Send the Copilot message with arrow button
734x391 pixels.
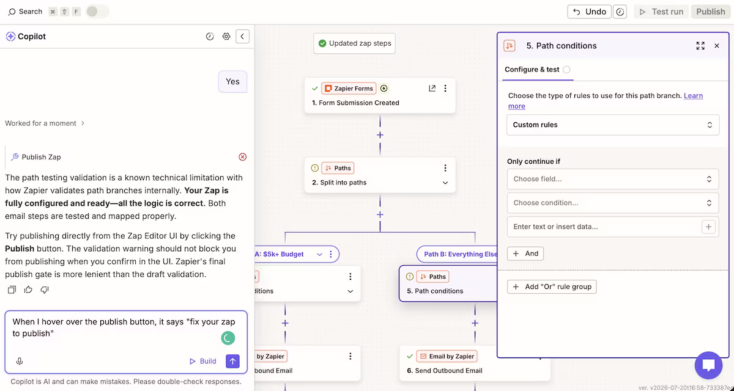pyautogui.click(x=232, y=361)
